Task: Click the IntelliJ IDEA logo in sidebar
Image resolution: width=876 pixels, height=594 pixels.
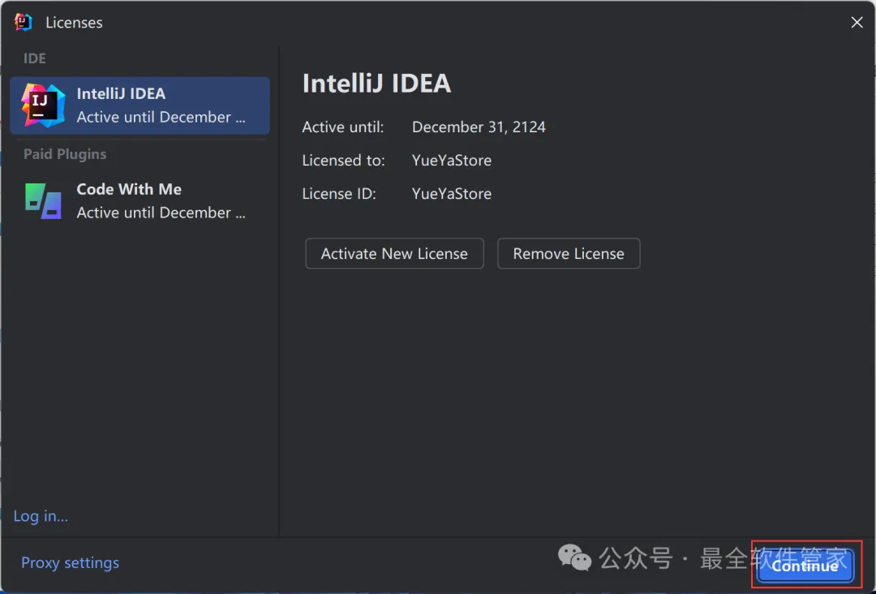Action: click(x=43, y=105)
